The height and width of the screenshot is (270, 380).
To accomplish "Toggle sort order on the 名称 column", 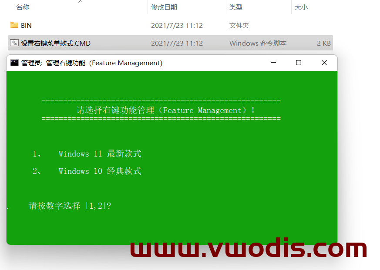I will tap(23, 7).
